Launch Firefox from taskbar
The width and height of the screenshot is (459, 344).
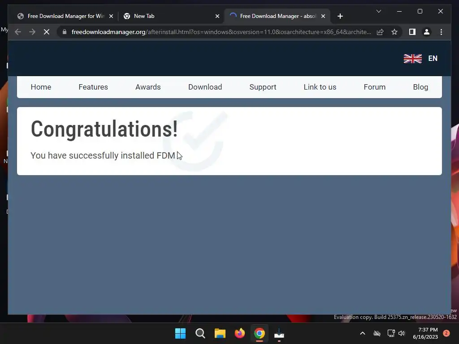click(x=240, y=333)
